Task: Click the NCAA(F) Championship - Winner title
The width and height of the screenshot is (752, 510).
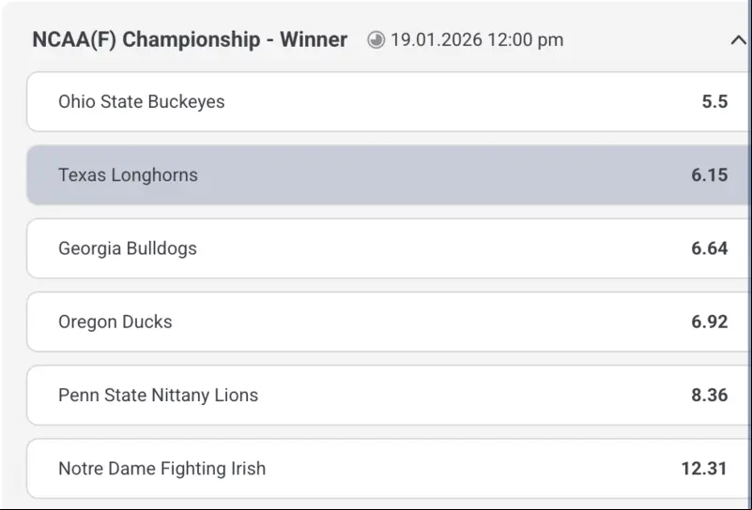Action: click(190, 39)
